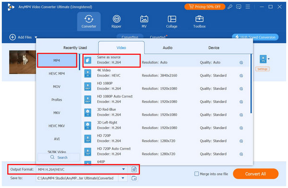The height and width of the screenshot is (188, 288).
Task: Switch to the Audio tab
Action: [x=168, y=48]
